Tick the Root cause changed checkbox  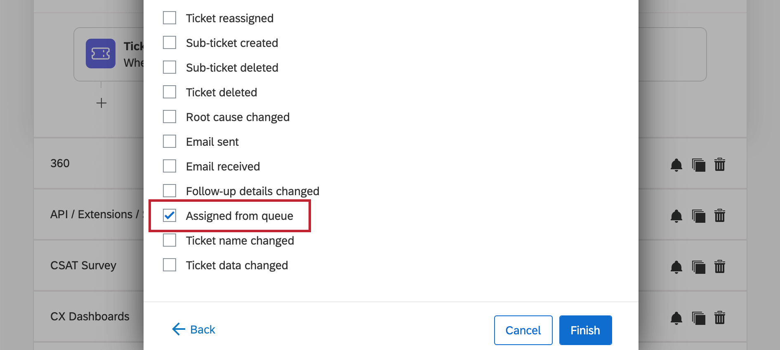click(x=170, y=117)
